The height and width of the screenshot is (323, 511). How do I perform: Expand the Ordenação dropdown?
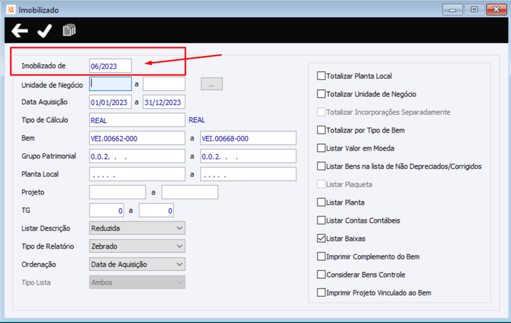tap(137, 264)
